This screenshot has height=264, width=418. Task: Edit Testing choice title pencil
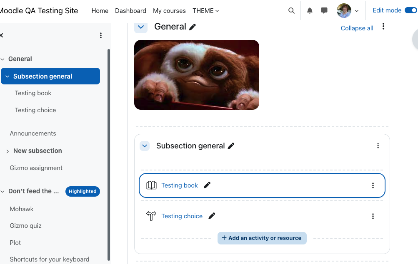(212, 216)
